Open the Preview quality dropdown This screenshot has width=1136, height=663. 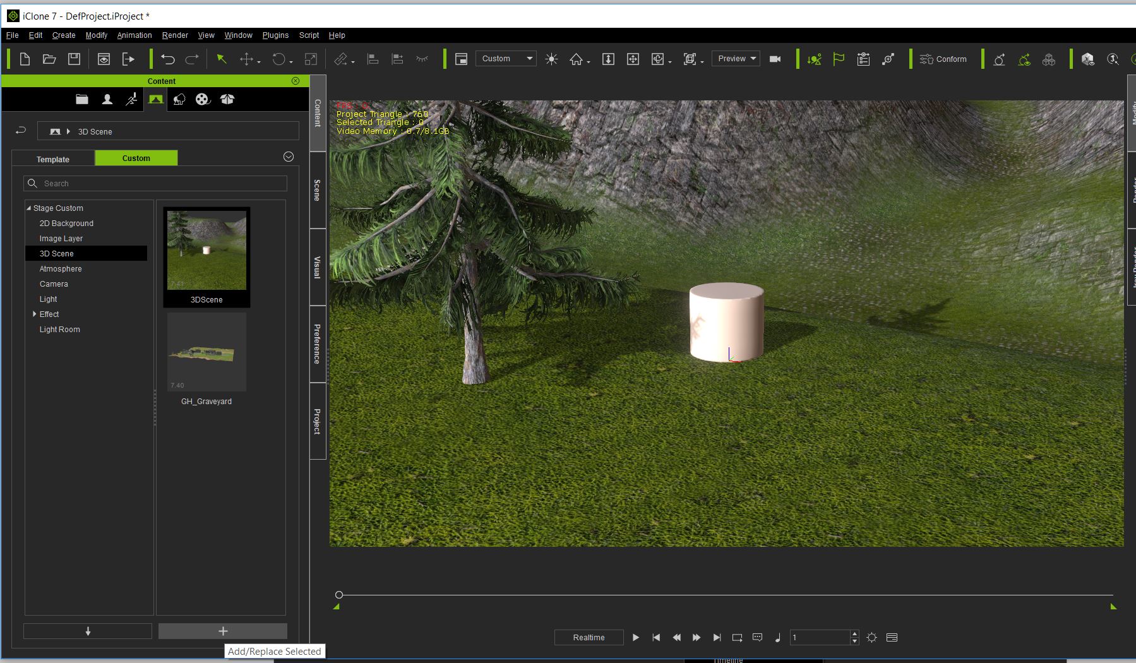[736, 59]
